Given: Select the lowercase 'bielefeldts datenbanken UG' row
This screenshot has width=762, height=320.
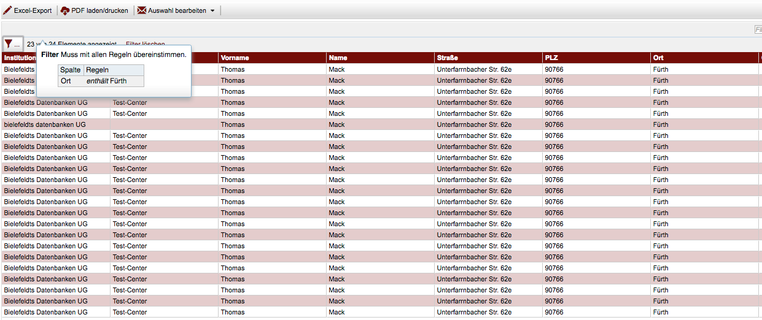Looking at the screenshot, I should coord(44,124).
